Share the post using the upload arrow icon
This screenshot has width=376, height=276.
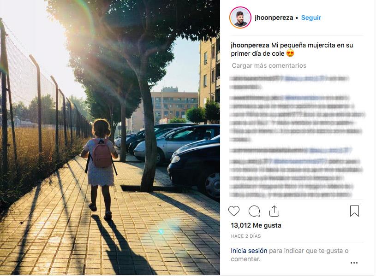point(274,211)
